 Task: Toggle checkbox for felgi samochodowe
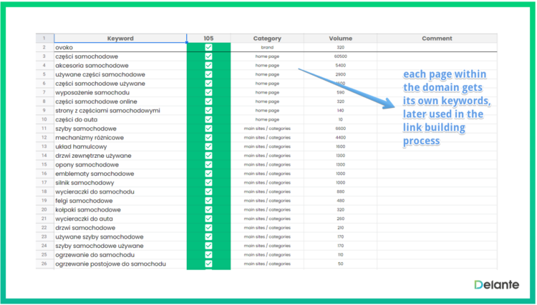[x=208, y=201]
